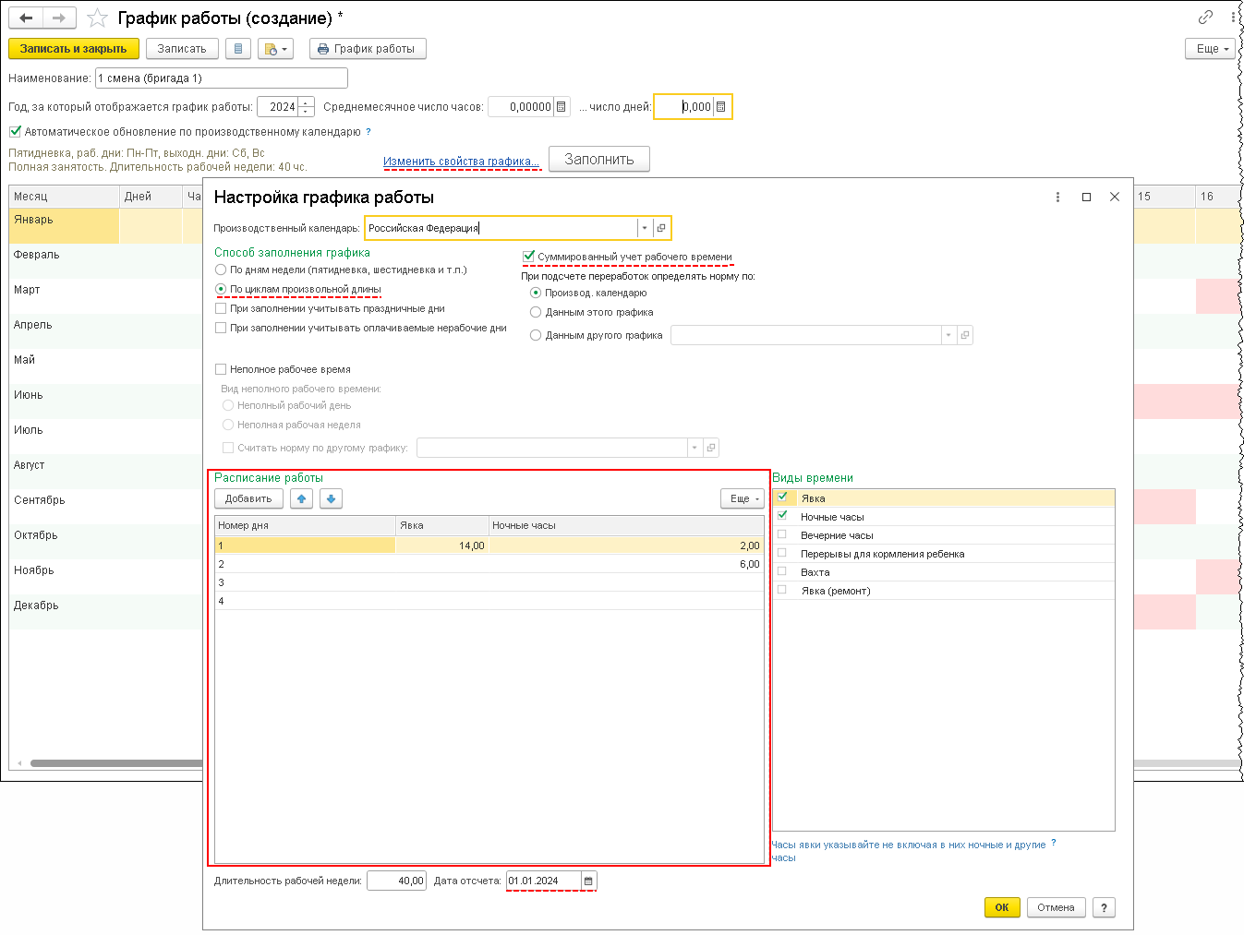Close the Настройка графика работы dialog
Image resolution: width=1244 pixels, height=935 pixels.
1115,197
